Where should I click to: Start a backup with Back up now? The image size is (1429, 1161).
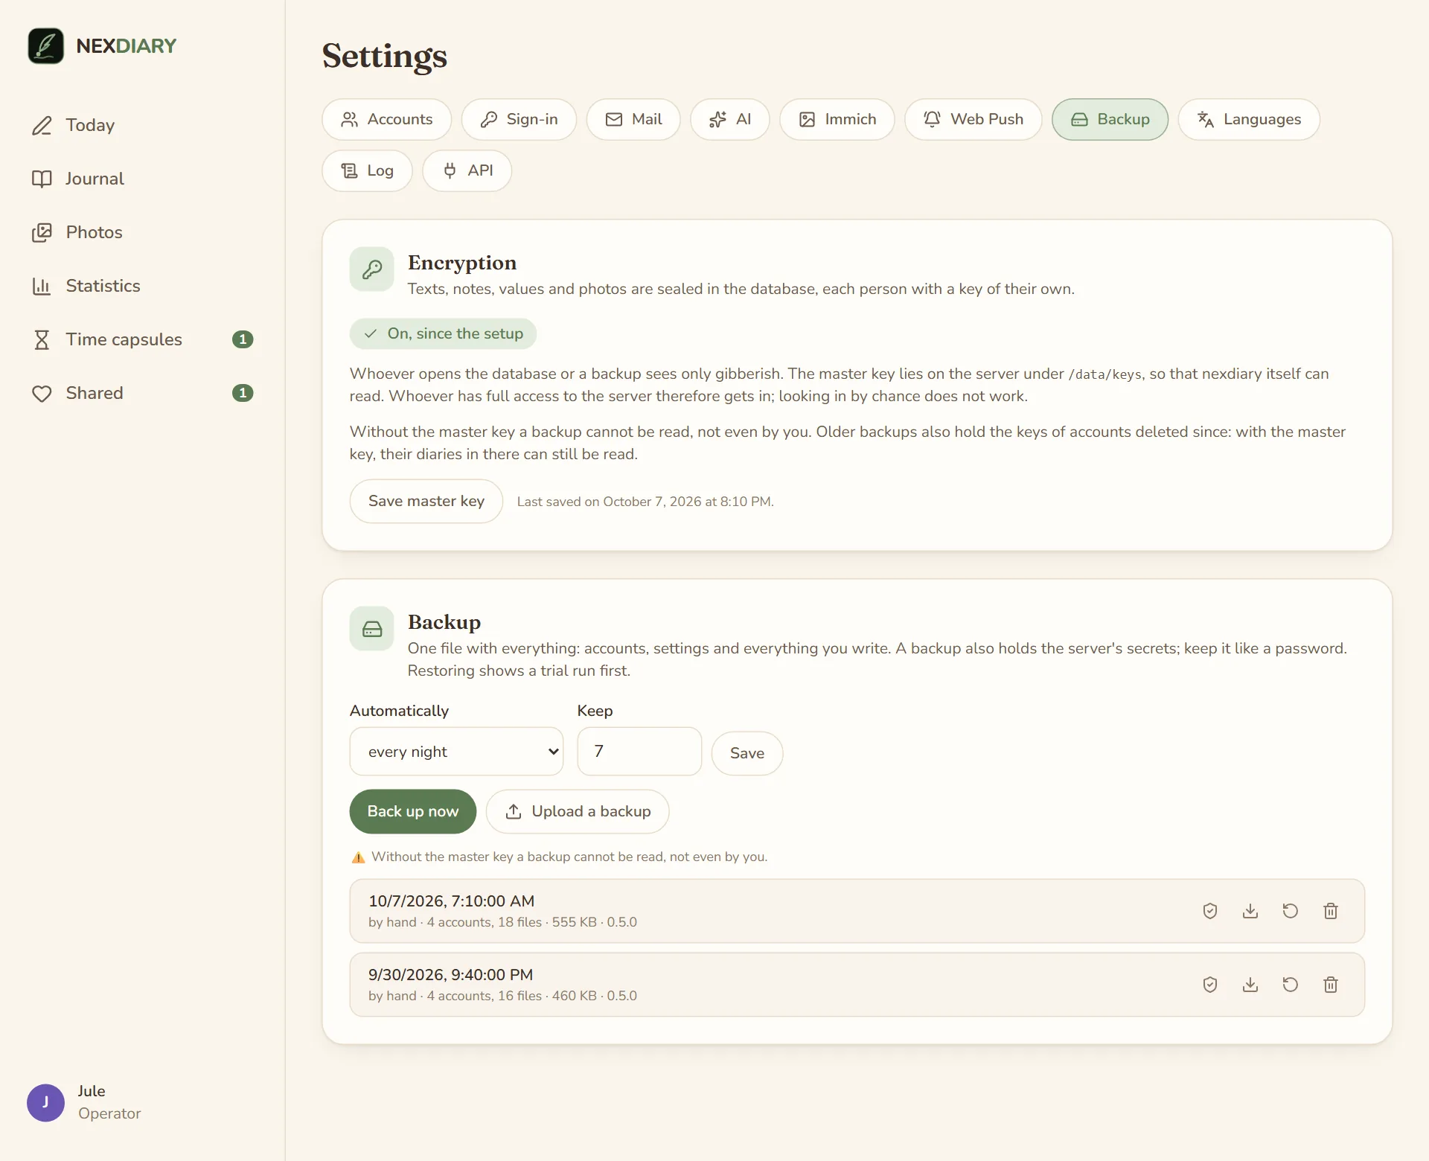coord(412,811)
